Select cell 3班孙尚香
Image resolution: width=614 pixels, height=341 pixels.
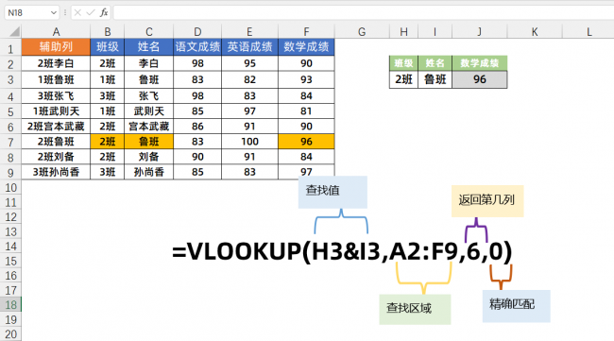click(56, 172)
